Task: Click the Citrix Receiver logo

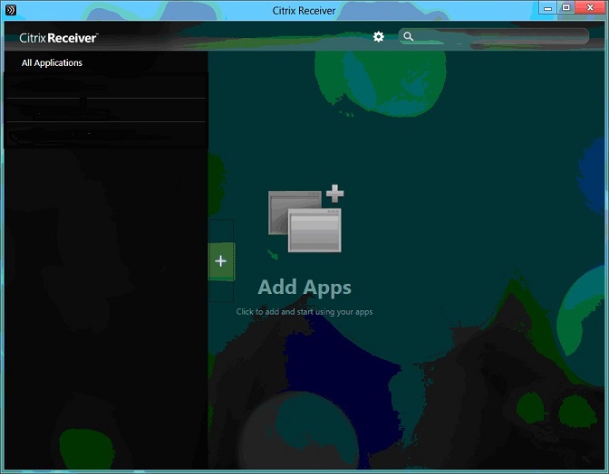Action: click(x=59, y=38)
